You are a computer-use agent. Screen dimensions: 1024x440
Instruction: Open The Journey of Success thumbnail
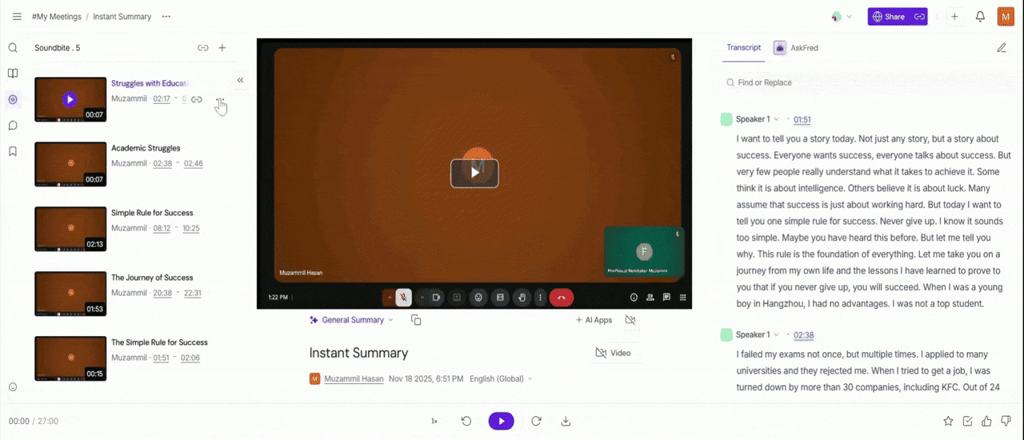coord(70,294)
